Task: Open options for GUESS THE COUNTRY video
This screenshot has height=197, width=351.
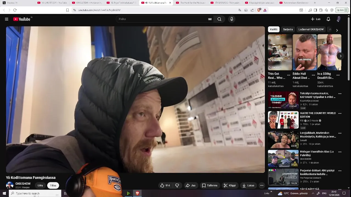Action: 340,113
